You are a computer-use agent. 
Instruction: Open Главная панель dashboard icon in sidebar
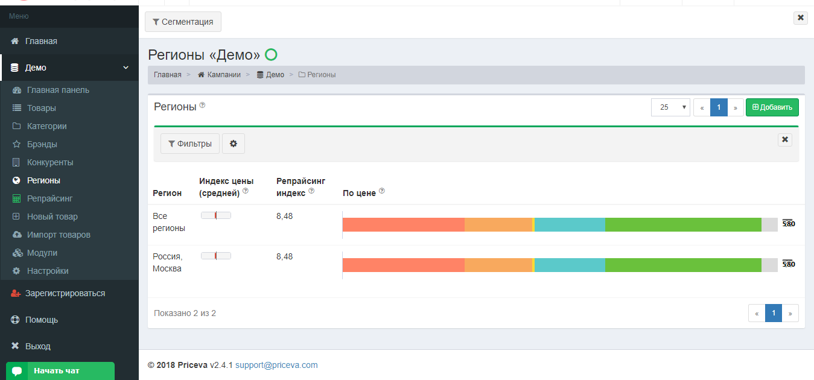pyautogui.click(x=17, y=90)
